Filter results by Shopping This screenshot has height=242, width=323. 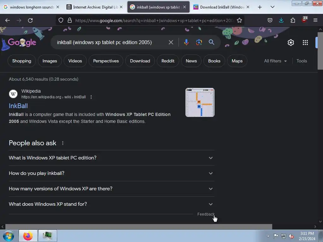pyautogui.click(x=22, y=61)
